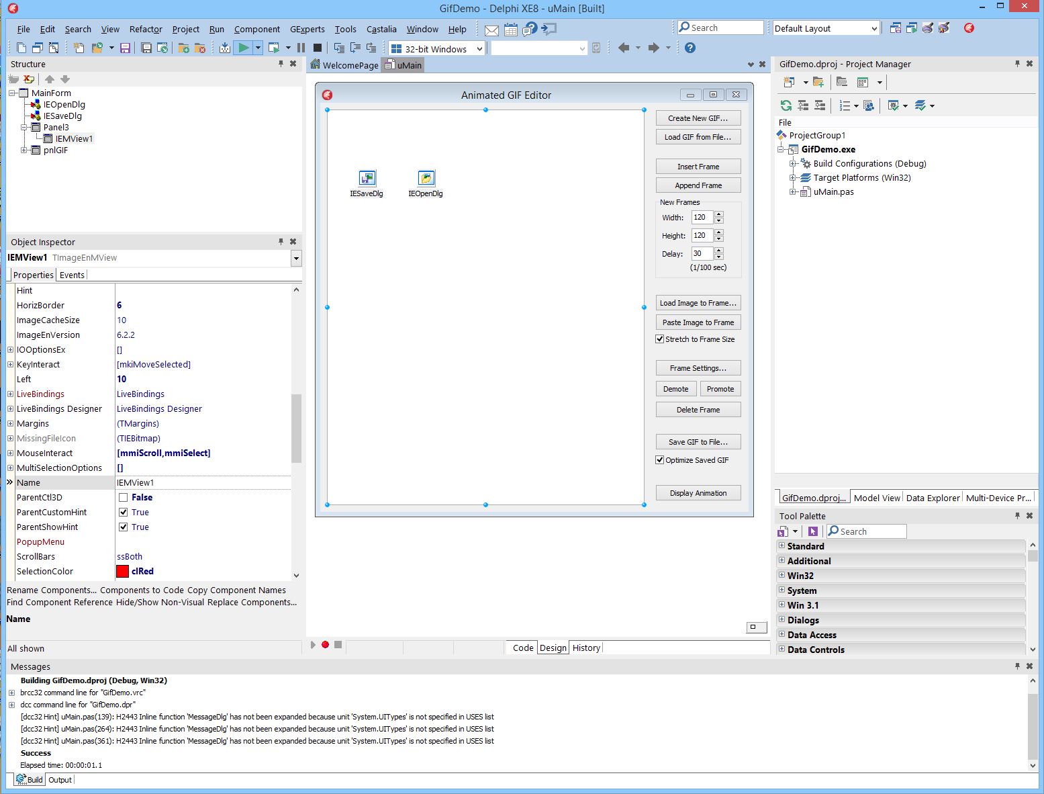This screenshot has height=794, width=1044.
Task: Open the Object Inspector component selector dropdown
Action: pos(296,258)
